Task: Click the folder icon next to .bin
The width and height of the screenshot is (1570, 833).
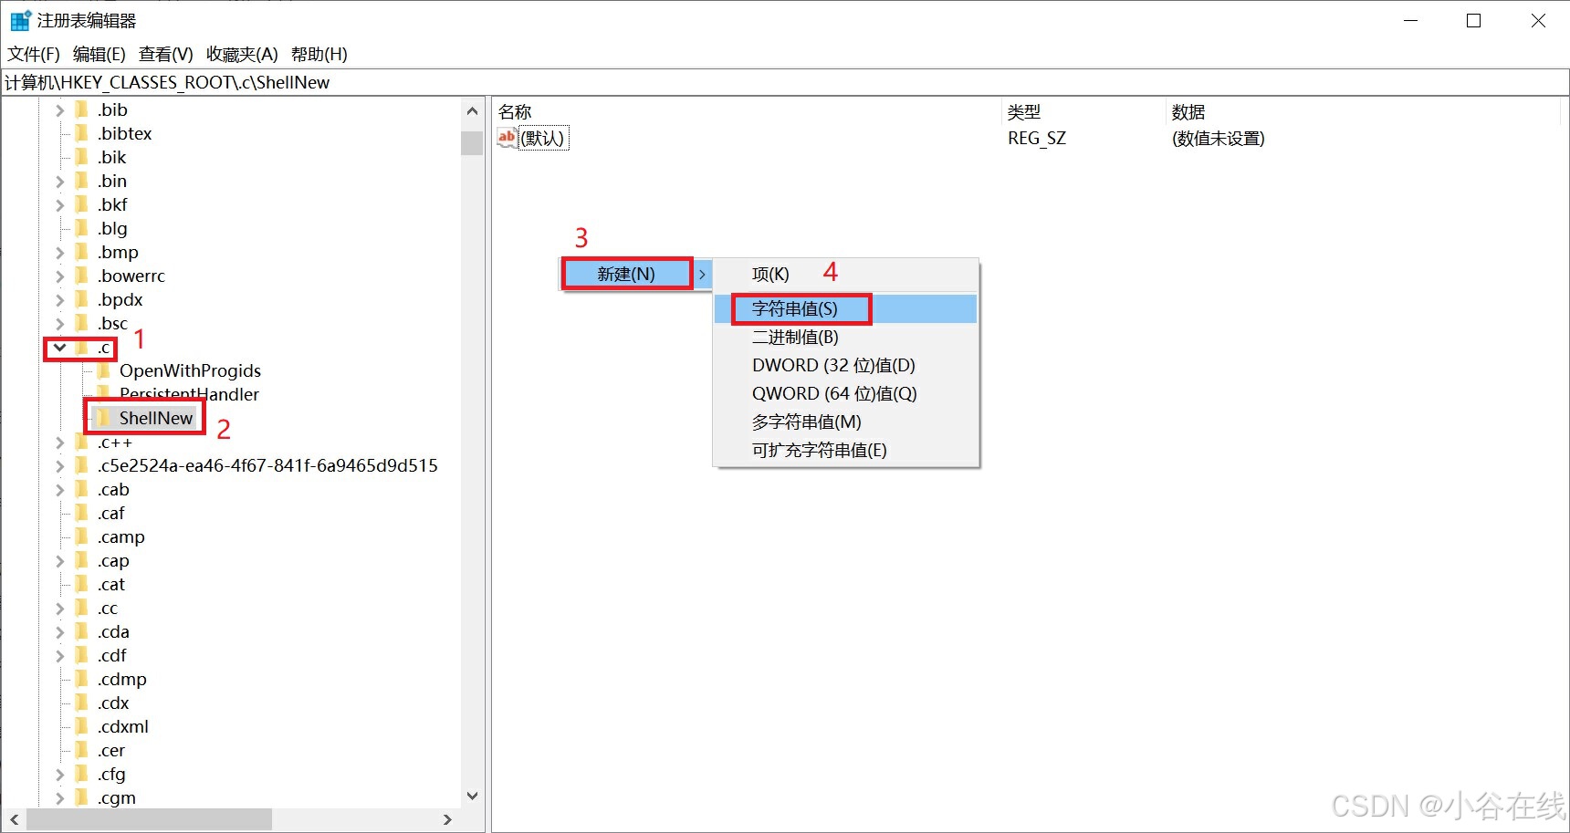Action: click(82, 181)
